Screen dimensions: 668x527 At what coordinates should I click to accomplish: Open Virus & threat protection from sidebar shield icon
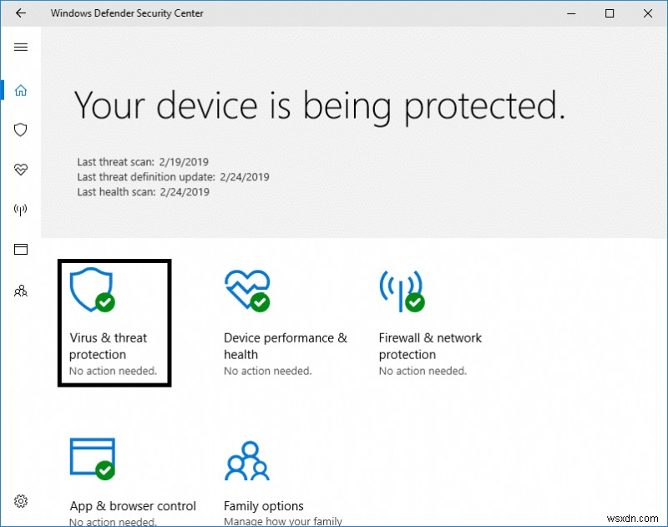point(21,129)
